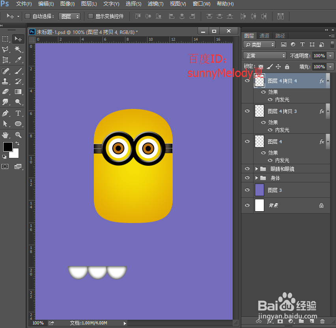Expand the 身体 group
The height and width of the screenshot is (328, 336).
click(x=256, y=178)
